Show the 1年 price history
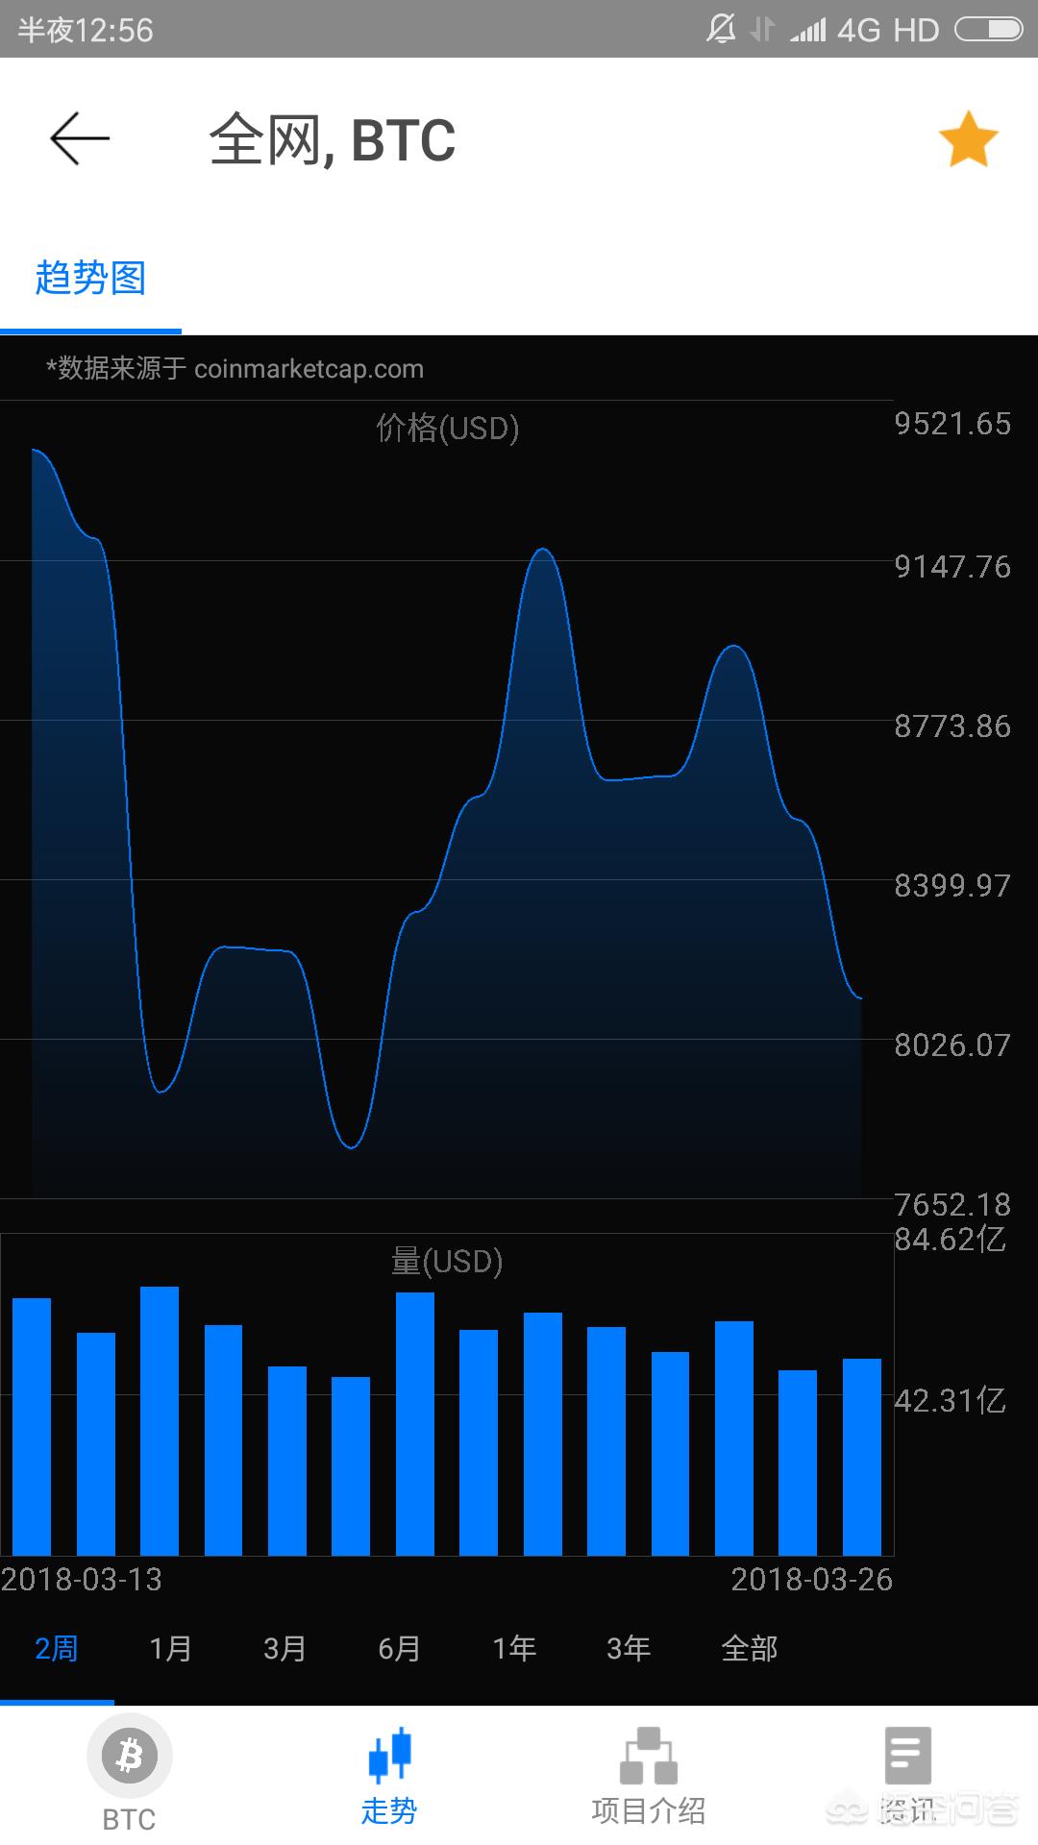Viewport: 1038px width, 1845px height. tap(514, 1649)
